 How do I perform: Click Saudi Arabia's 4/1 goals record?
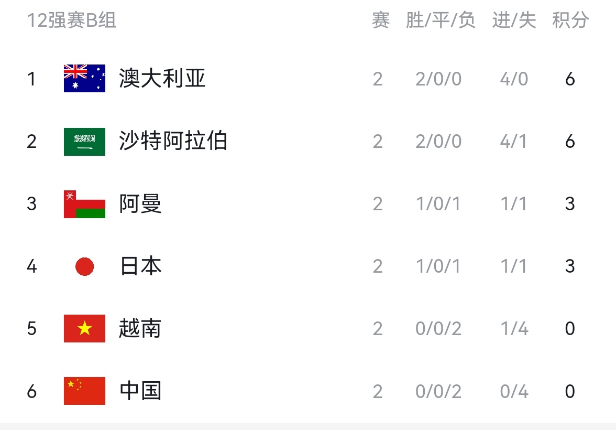click(x=514, y=142)
